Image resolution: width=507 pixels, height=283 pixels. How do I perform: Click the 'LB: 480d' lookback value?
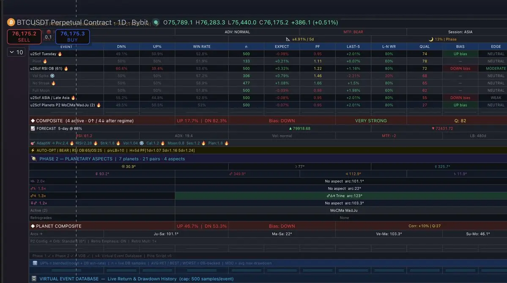(478, 136)
